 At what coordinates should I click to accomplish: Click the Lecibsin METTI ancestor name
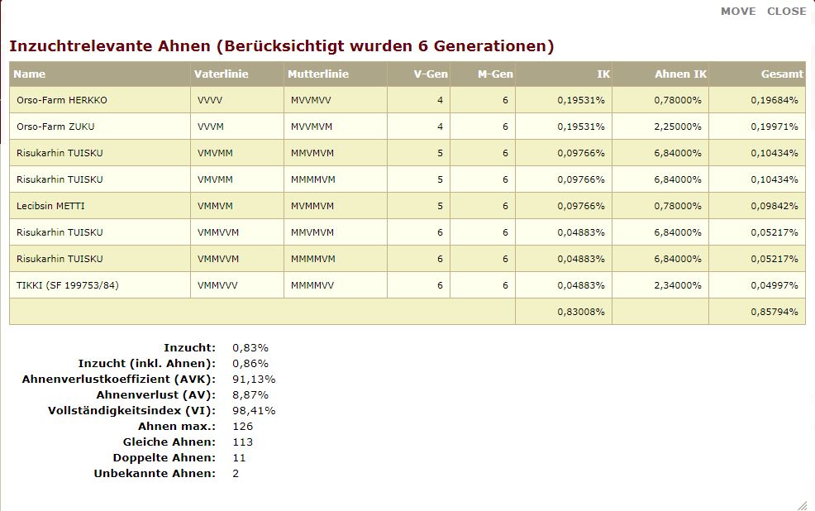pos(50,206)
